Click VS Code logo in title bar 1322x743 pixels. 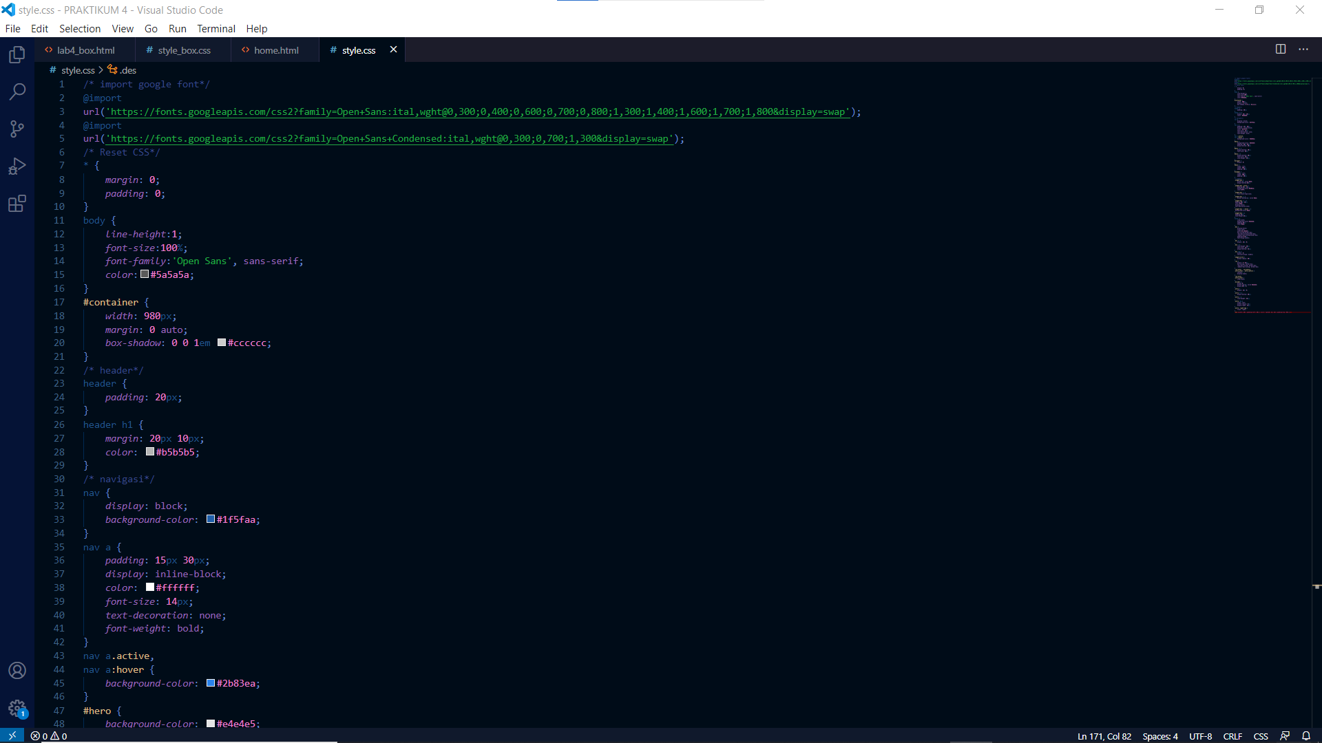point(8,10)
